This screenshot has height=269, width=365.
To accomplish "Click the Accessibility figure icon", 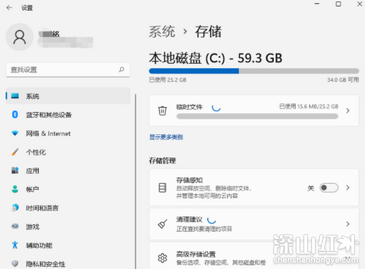I will click(15, 245).
